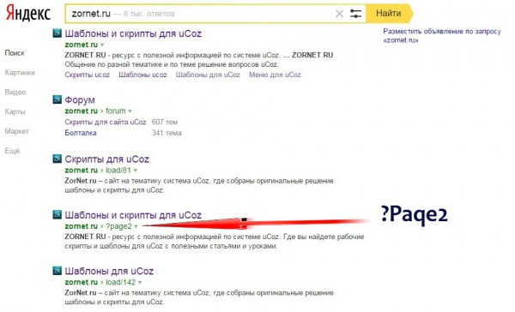The width and height of the screenshot is (515, 312).
Task: Clear the search query with X icon
Action: [339, 14]
